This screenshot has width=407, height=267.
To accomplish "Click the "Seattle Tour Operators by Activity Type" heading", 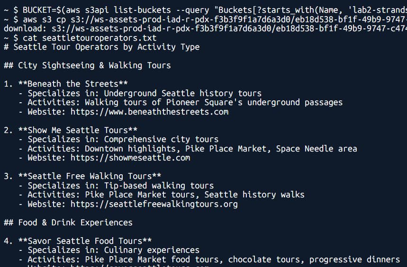I will tap(106, 47).
